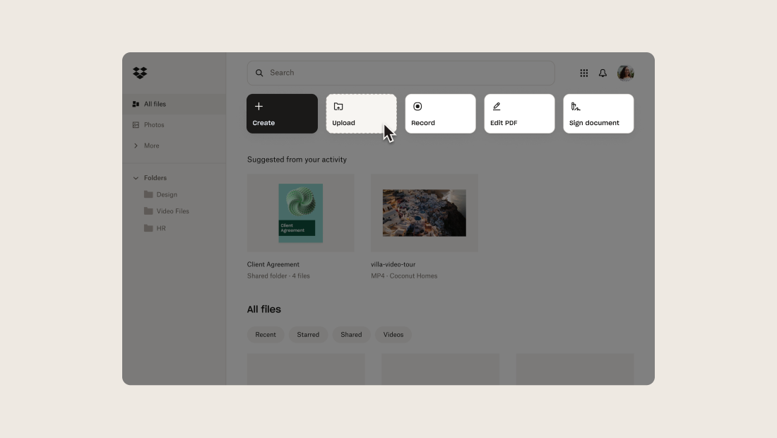Collapse the Folders tree
Viewport: 777px width, 438px height.
[136, 178]
